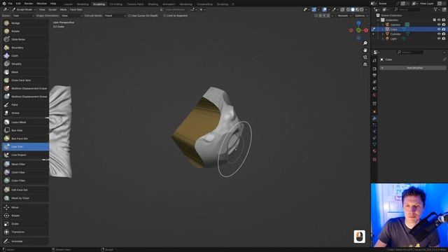Collapse the Collection tree node
The width and height of the screenshot is (448, 252).
point(378,20)
